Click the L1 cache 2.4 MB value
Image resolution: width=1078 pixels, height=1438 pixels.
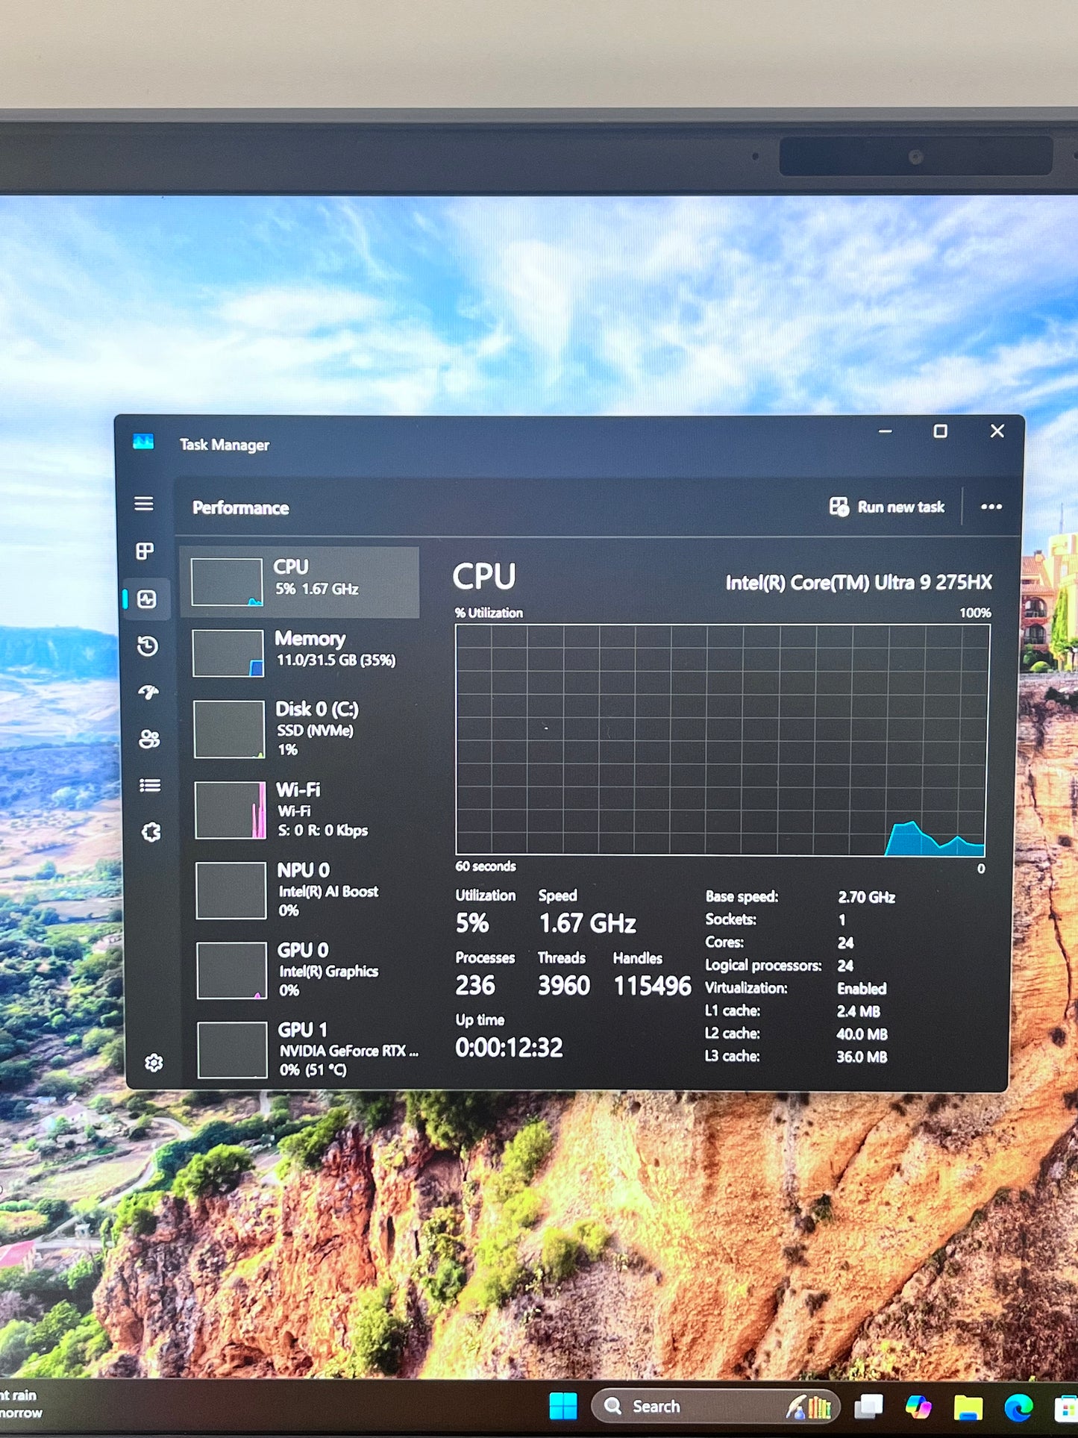858,1012
